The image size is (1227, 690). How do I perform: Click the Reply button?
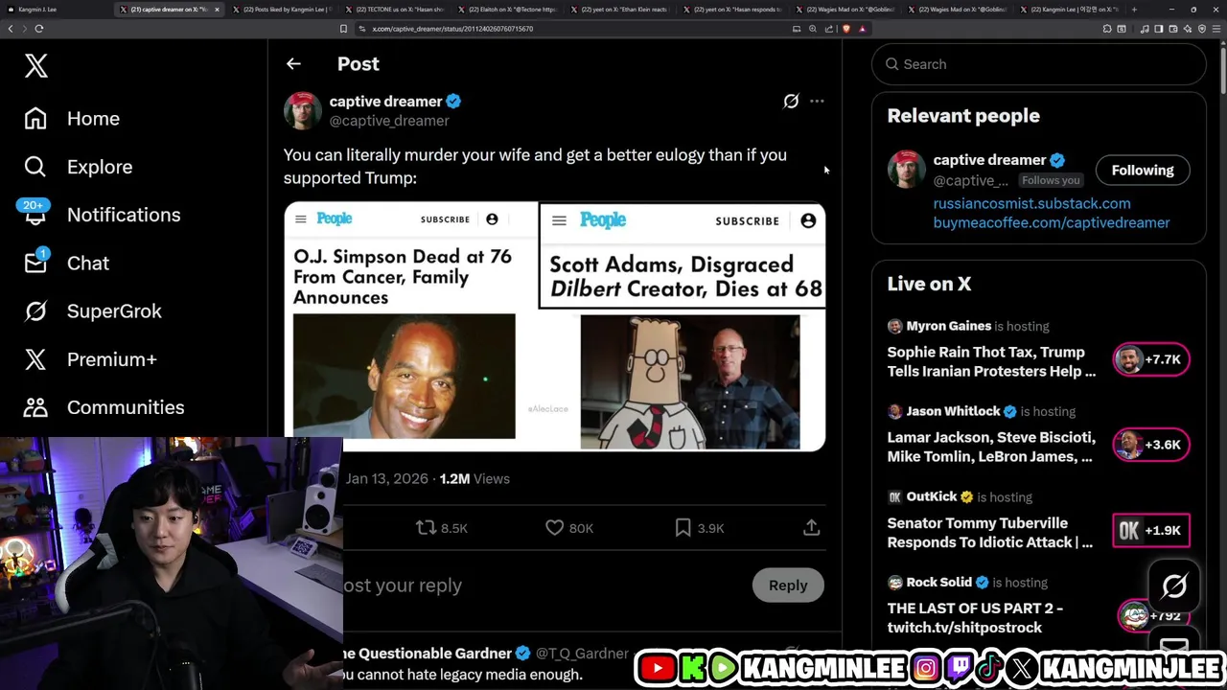(x=788, y=586)
